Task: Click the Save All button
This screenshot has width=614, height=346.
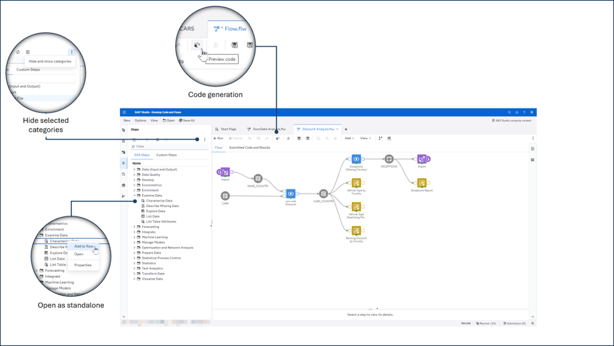Action: [x=187, y=120]
